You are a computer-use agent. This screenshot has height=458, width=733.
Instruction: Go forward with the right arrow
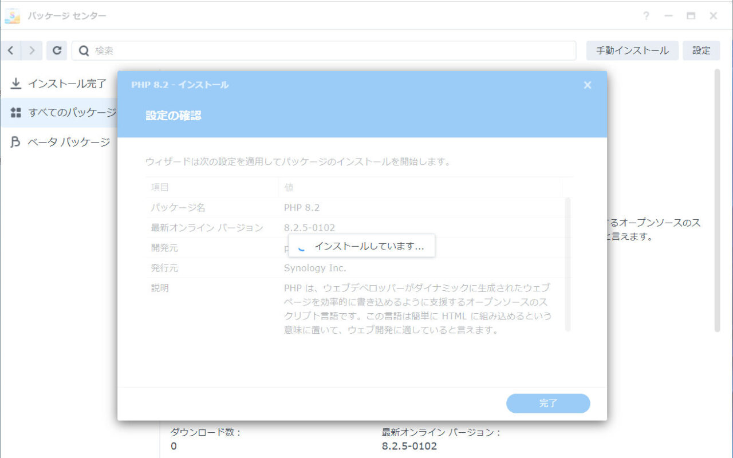point(32,50)
